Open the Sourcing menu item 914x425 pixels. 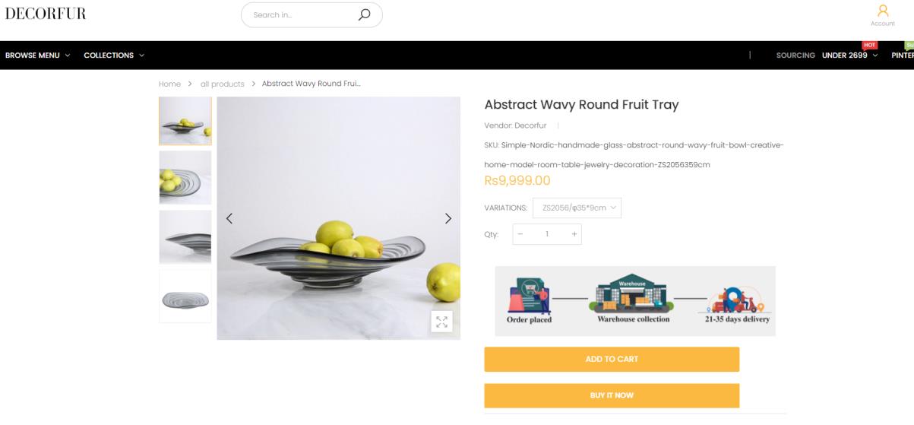[x=795, y=56]
